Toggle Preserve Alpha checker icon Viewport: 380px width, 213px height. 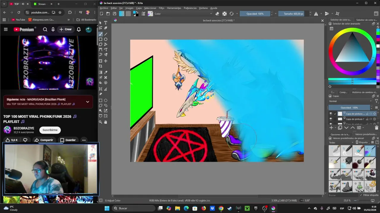pos(224,14)
